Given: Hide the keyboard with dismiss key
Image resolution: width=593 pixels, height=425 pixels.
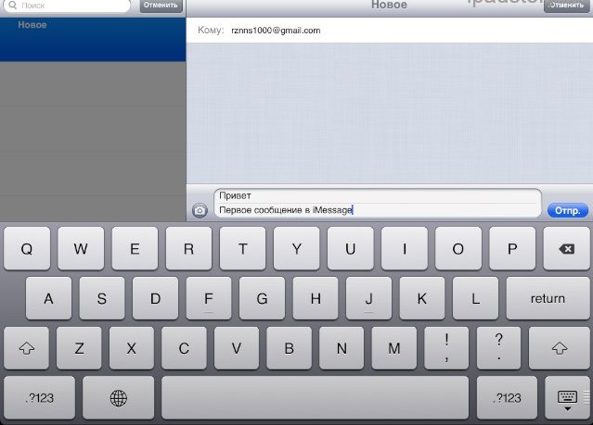Looking at the screenshot, I should coord(567,398).
